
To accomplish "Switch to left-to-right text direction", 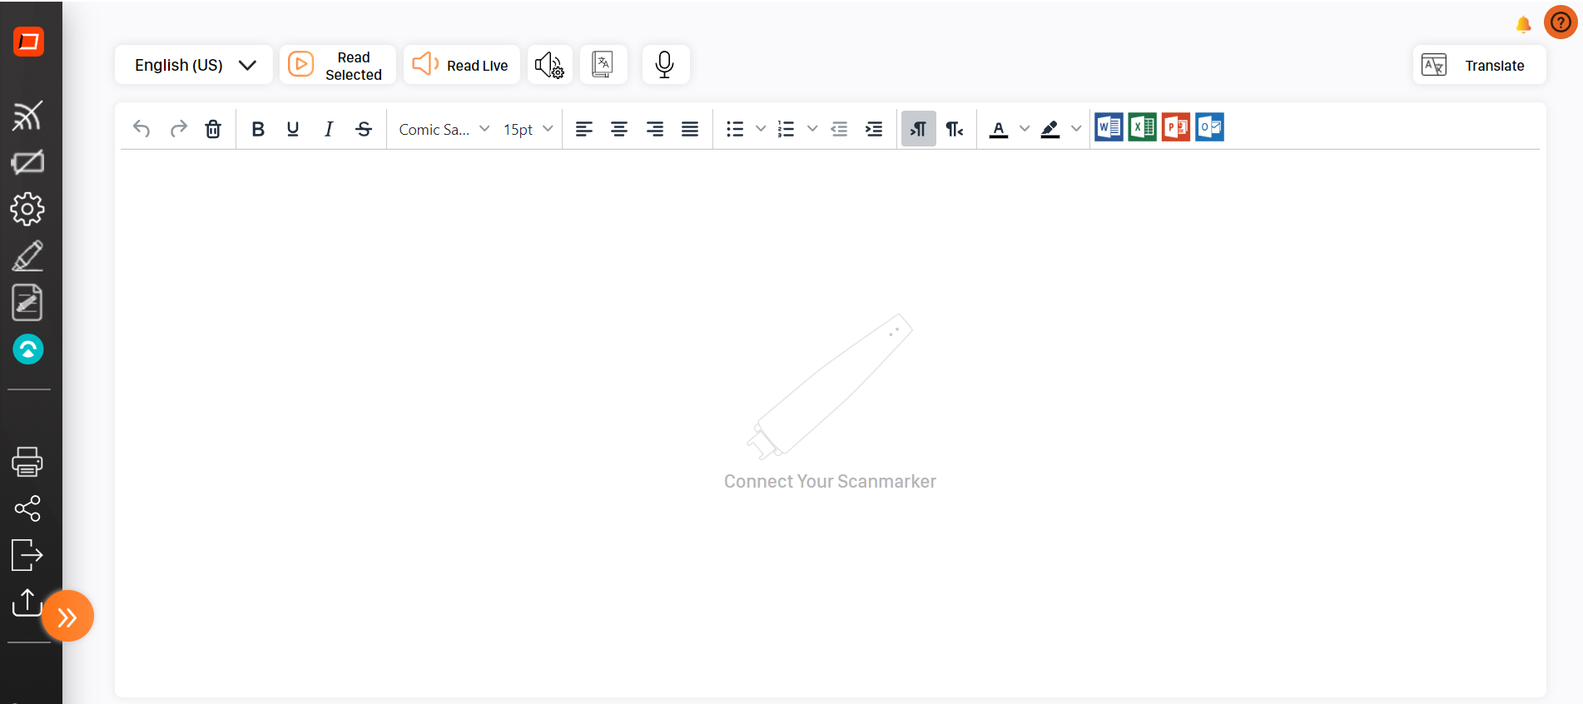I will 918,129.
